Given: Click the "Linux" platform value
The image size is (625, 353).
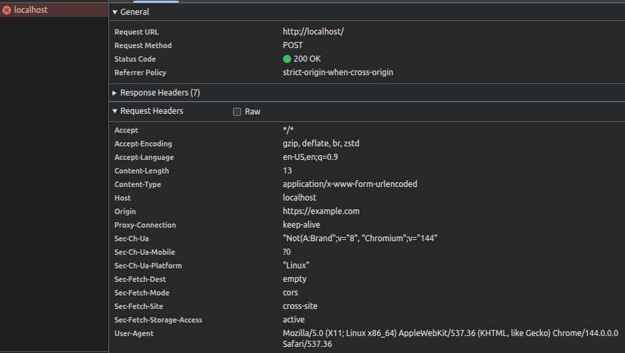Looking at the screenshot, I should (x=296, y=265).
